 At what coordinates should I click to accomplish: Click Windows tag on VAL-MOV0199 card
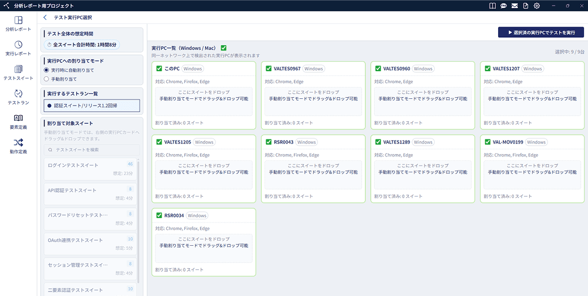click(x=536, y=142)
